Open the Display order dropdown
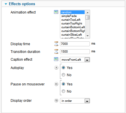Screen dimensions: 126x113 [75, 101]
